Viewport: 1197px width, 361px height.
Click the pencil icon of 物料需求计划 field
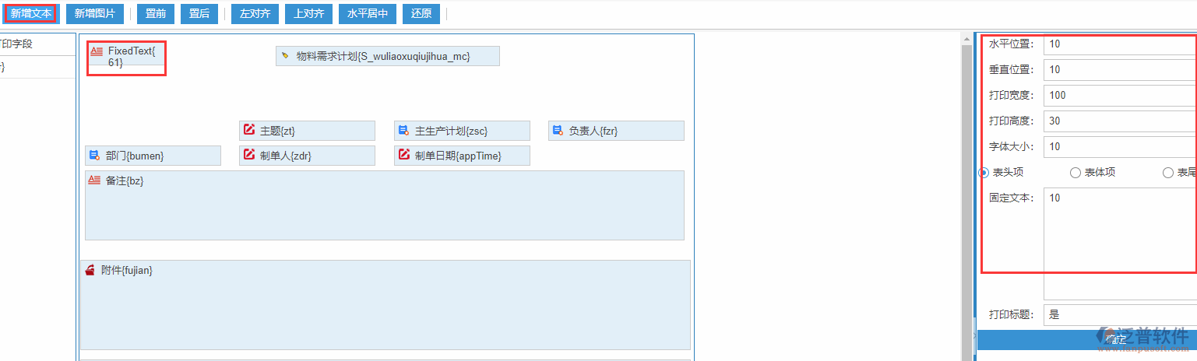(285, 56)
